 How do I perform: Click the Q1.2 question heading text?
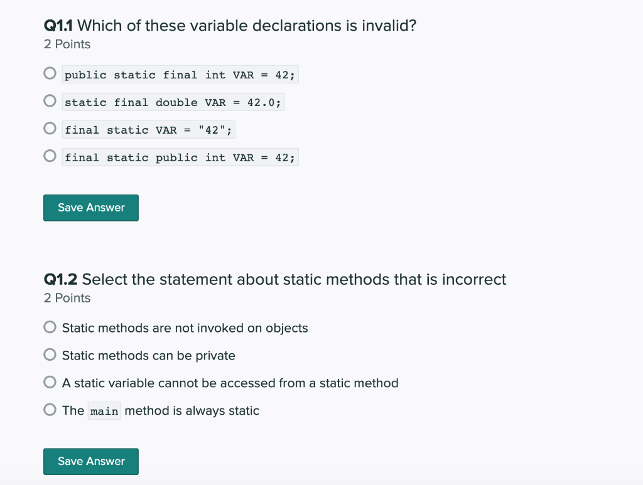coord(274,279)
